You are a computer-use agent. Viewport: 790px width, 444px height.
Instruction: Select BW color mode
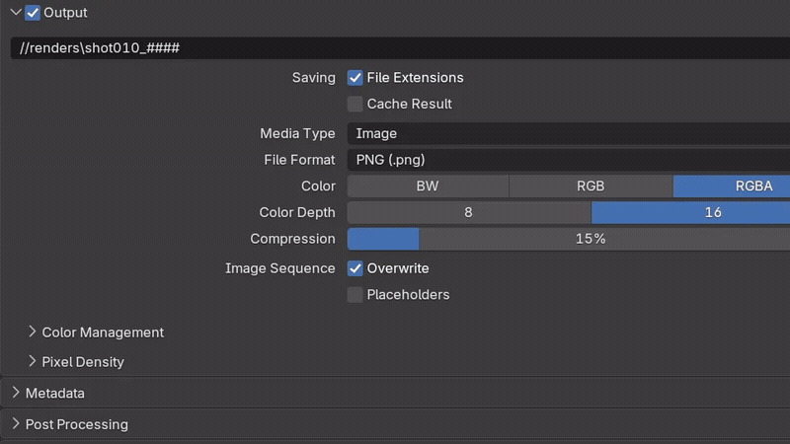(428, 186)
